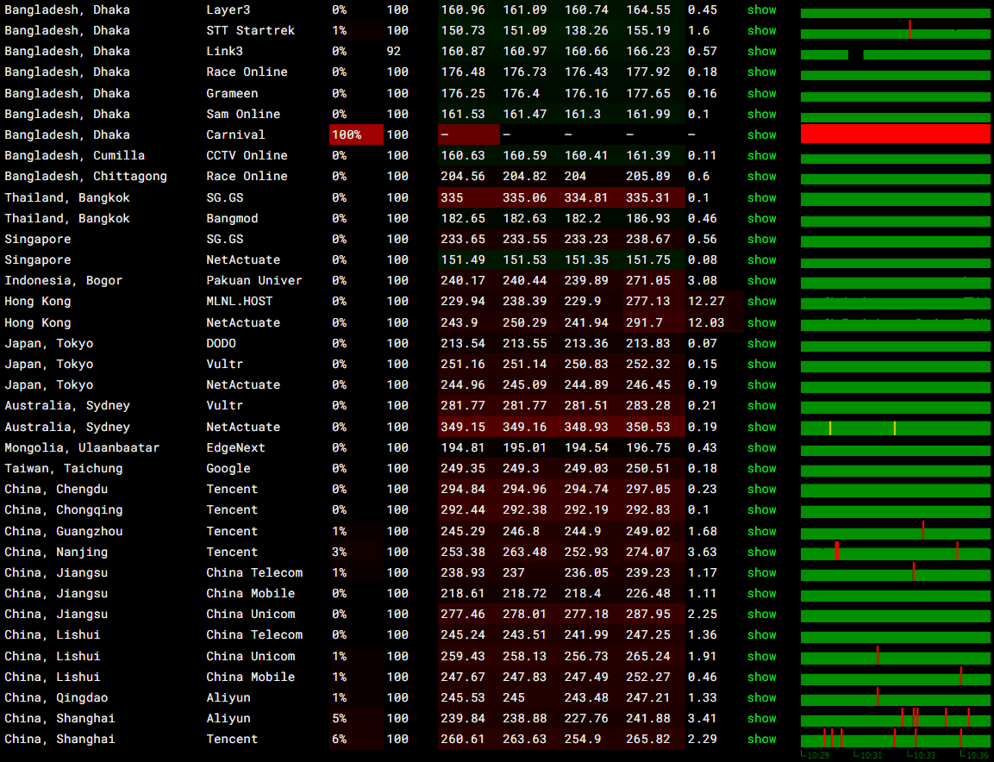Viewport: 994px width, 762px height.
Task: Click show for Chengdu Tencent
Action: click(x=761, y=490)
